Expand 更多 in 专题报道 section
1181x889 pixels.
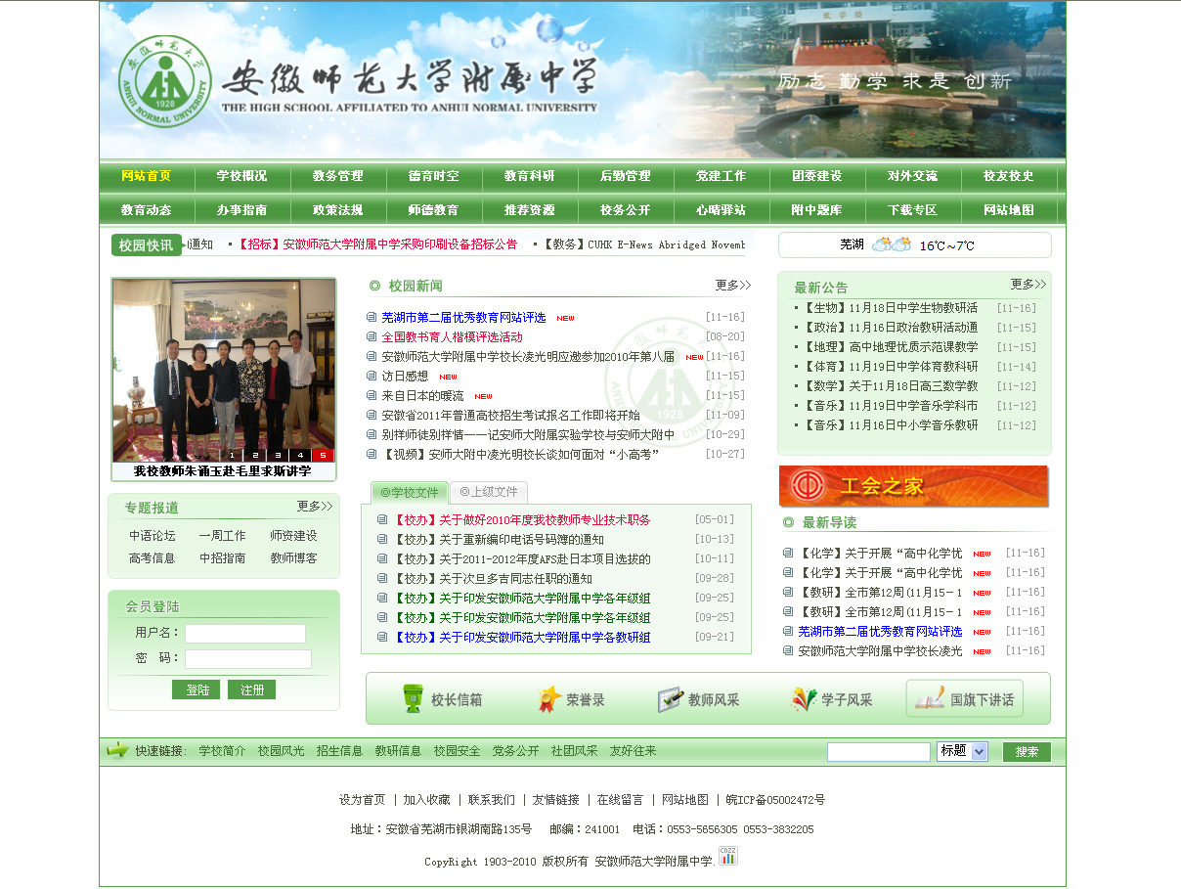(315, 507)
